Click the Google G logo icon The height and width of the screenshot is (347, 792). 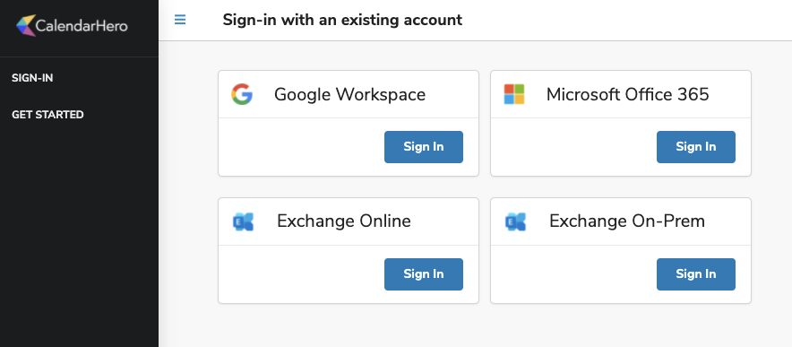pyautogui.click(x=242, y=94)
